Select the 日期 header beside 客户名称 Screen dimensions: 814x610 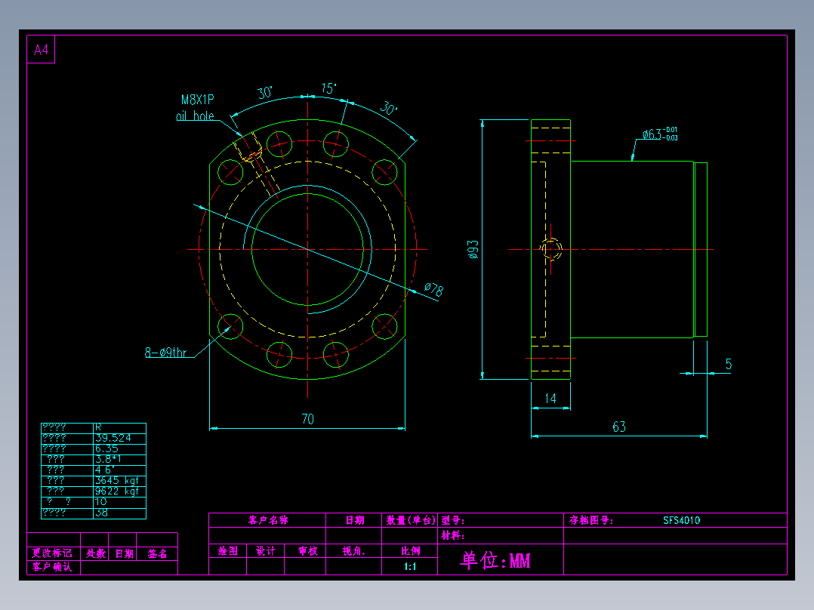tap(355, 520)
